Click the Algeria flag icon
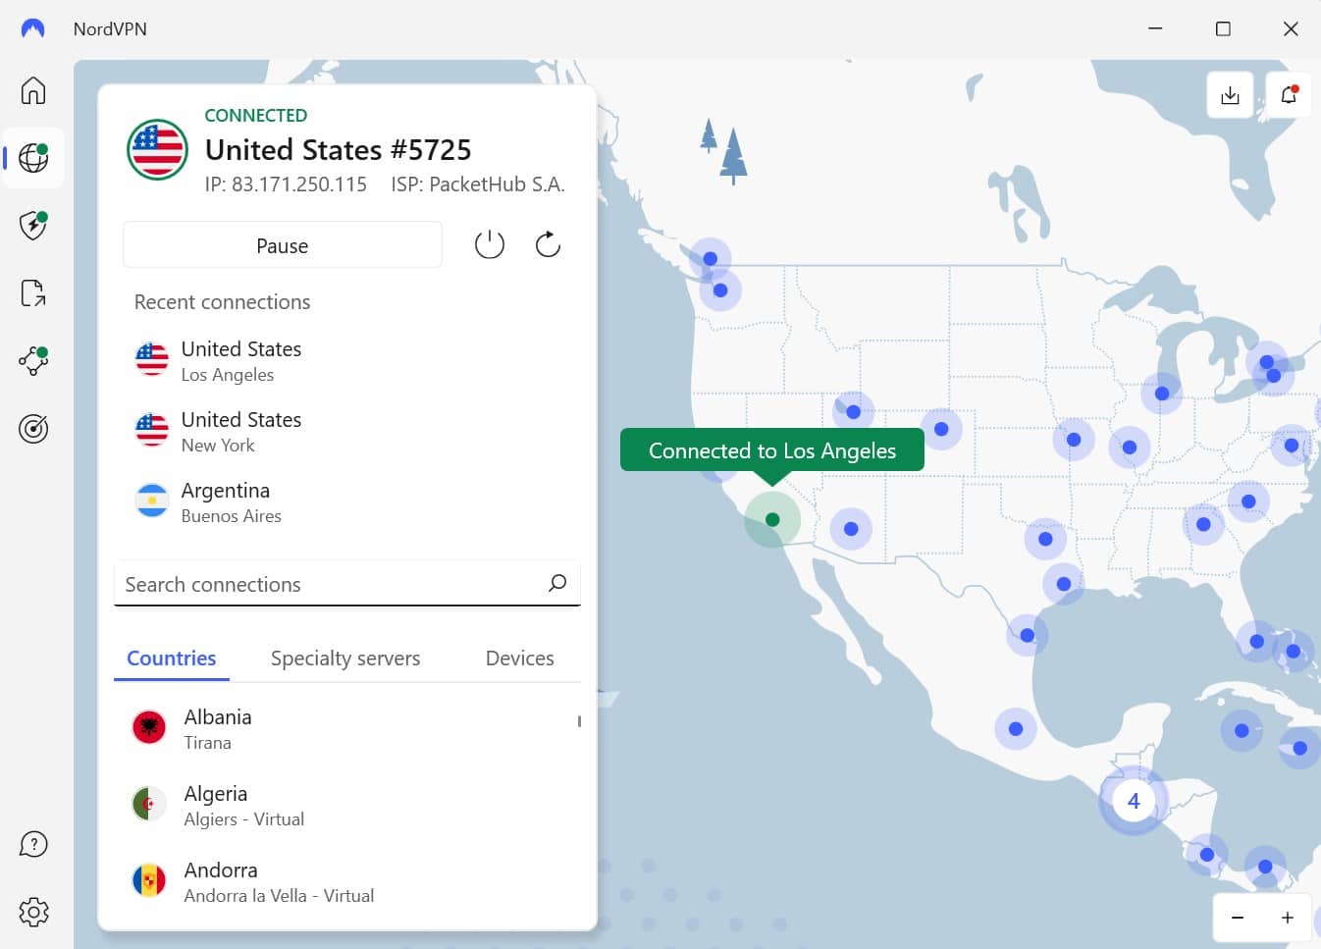Screen dimensions: 1321x949 pos(149,804)
